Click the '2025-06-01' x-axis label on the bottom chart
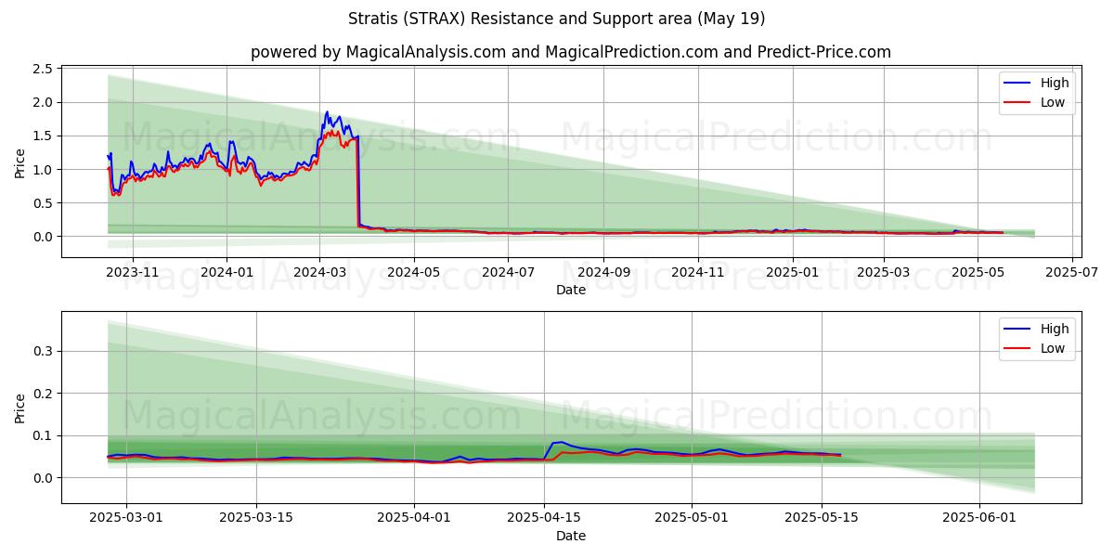1114x557 pixels. (979, 519)
